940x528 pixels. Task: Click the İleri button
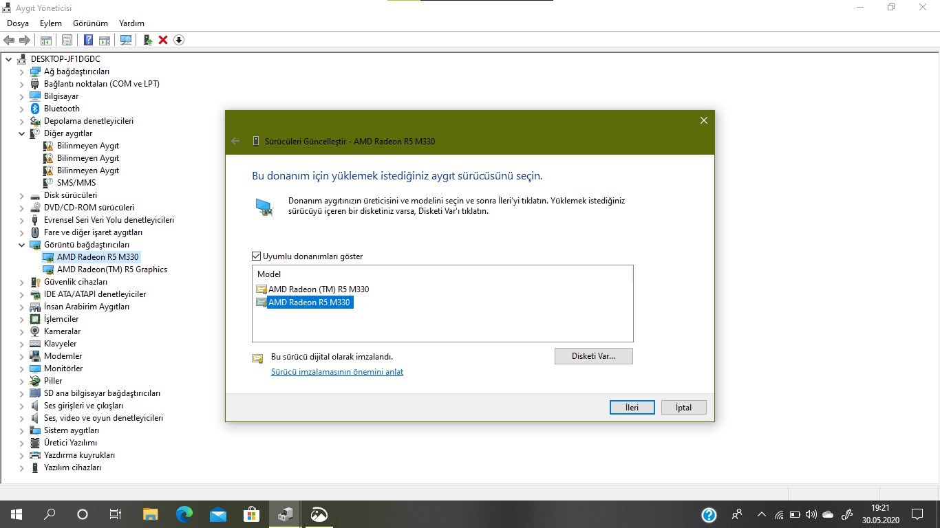point(632,407)
